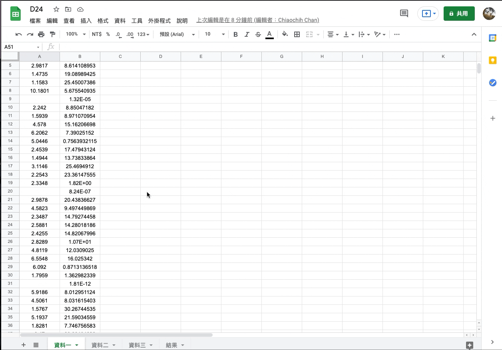Viewport: 502px width, 350px height.
Task: Open the 格式 menu
Action: click(103, 20)
